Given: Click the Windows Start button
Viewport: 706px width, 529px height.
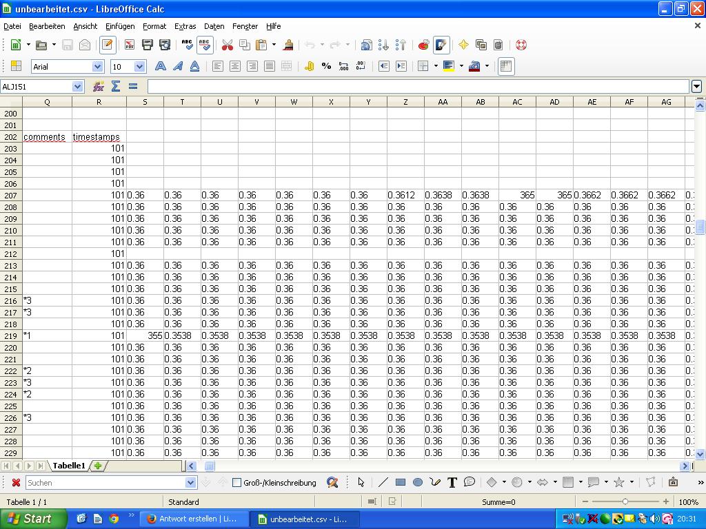Looking at the screenshot, I should pyautogui.click(x=32, y=519).
